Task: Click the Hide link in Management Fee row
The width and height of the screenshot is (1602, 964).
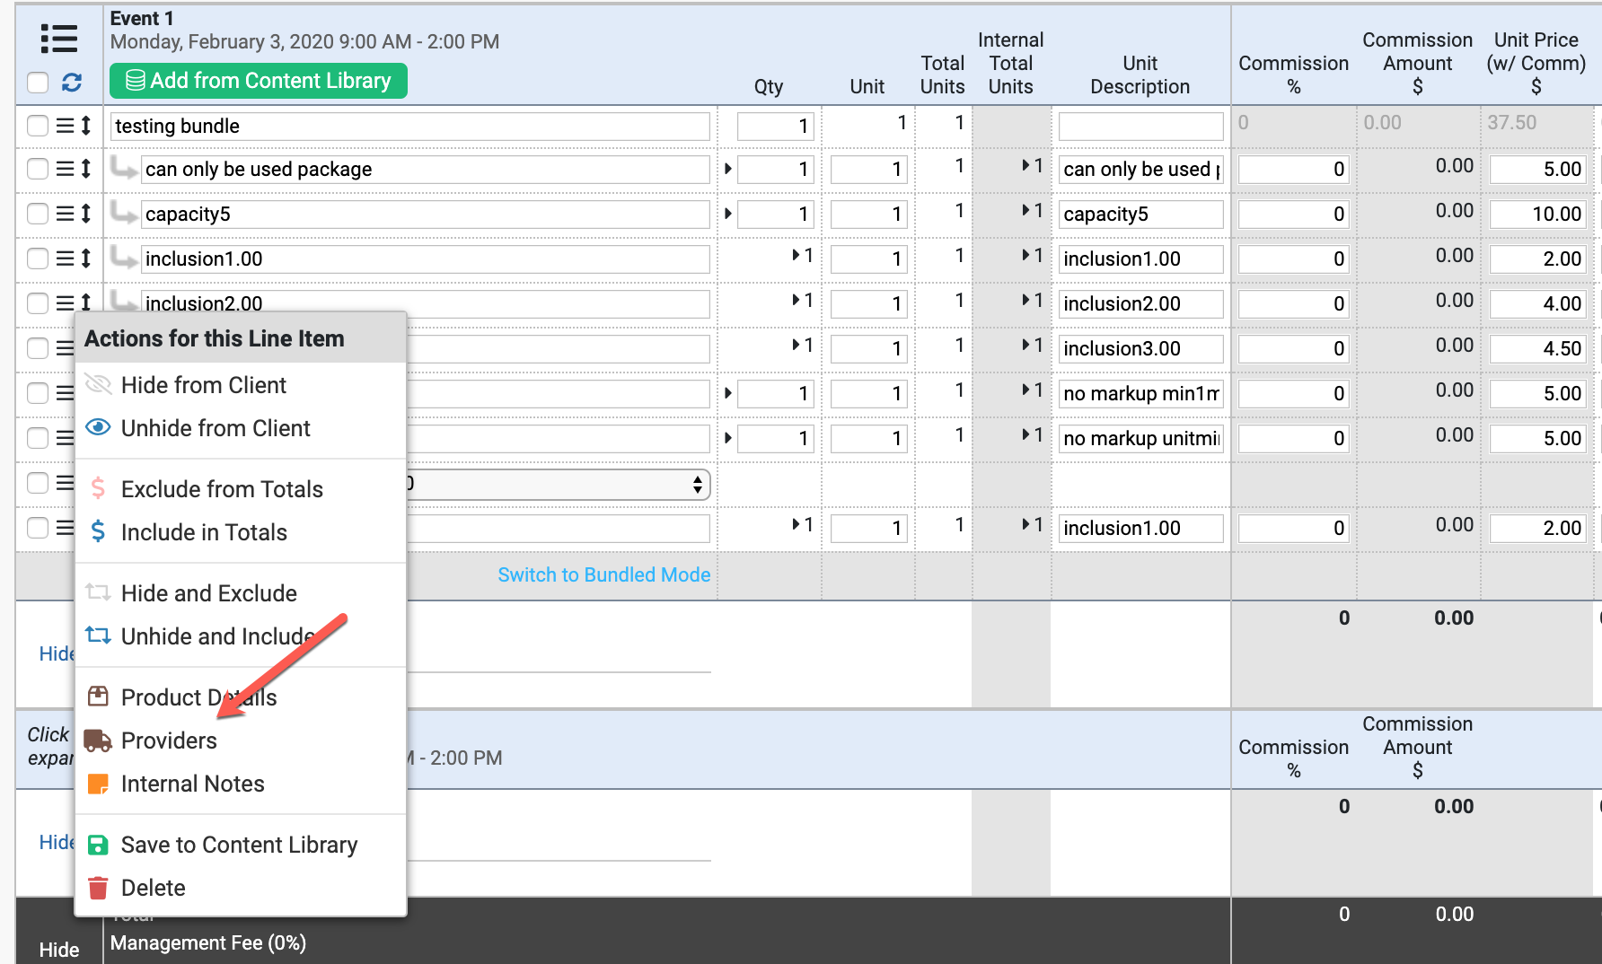Action: coord(59,950)
